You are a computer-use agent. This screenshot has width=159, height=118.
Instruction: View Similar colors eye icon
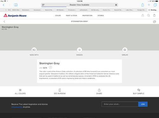point(125,50)
